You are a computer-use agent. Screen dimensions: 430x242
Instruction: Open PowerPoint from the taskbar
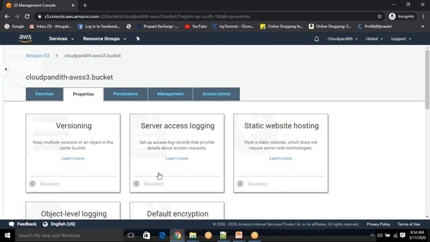pos(239,235)
